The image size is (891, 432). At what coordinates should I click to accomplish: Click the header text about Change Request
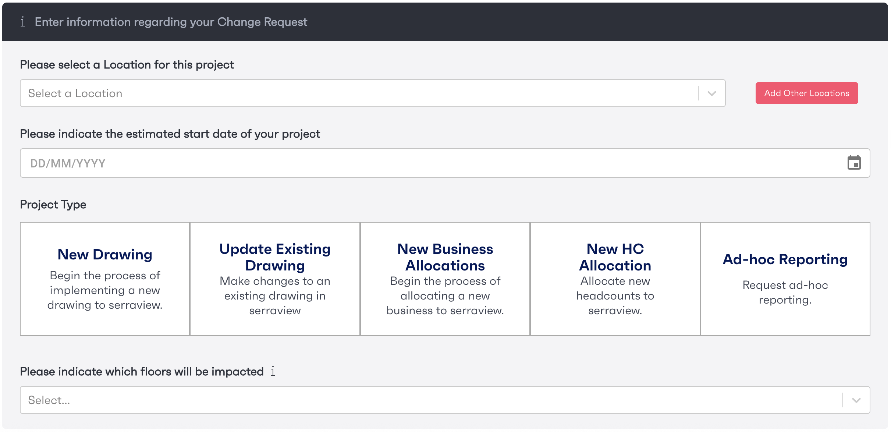point(171,22)
